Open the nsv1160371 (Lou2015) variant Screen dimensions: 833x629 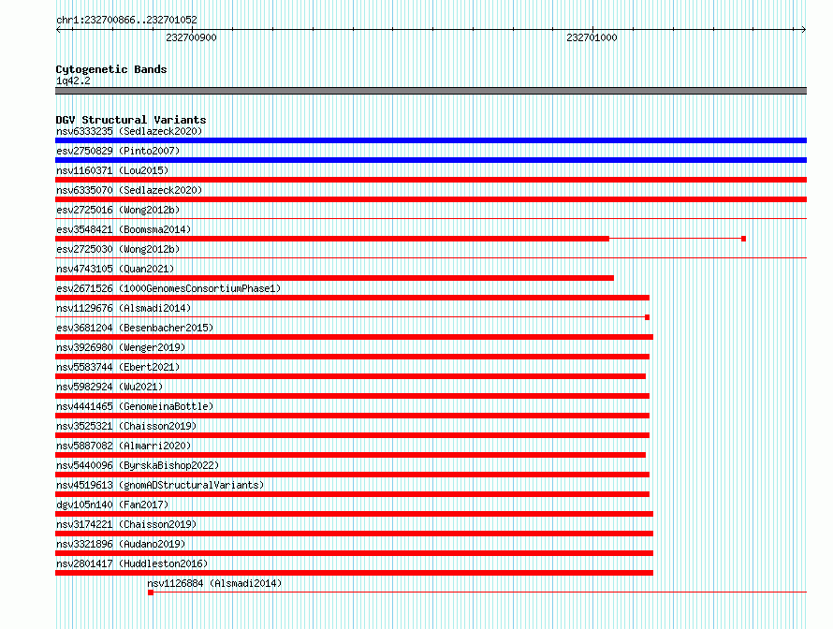click(x=112, y=170)
